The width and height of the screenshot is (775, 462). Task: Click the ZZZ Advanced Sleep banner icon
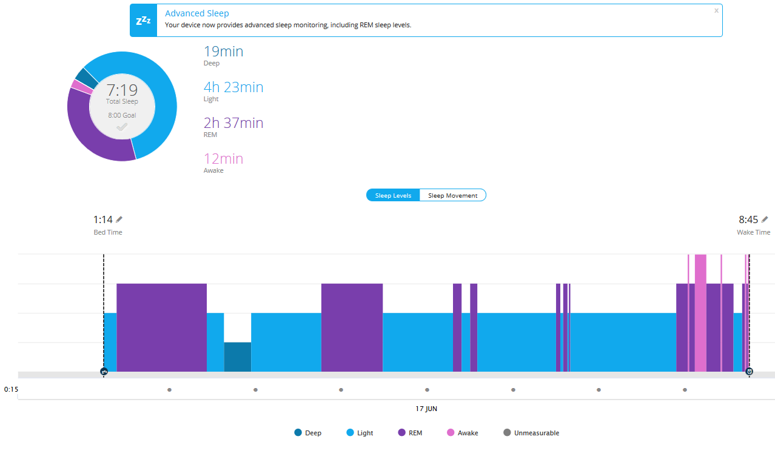144,21
